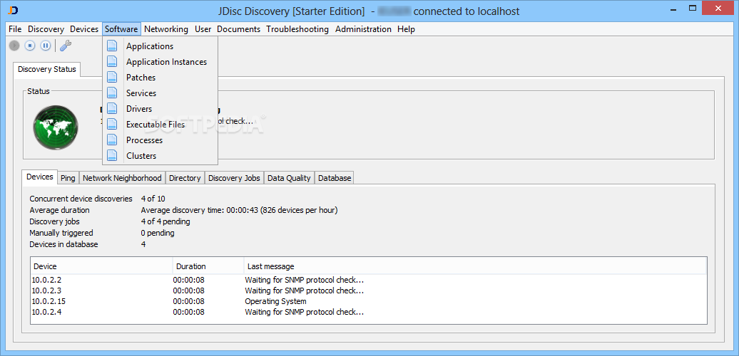Open the Documents menu
Screen dimensions: 739x356
point(238,29)
